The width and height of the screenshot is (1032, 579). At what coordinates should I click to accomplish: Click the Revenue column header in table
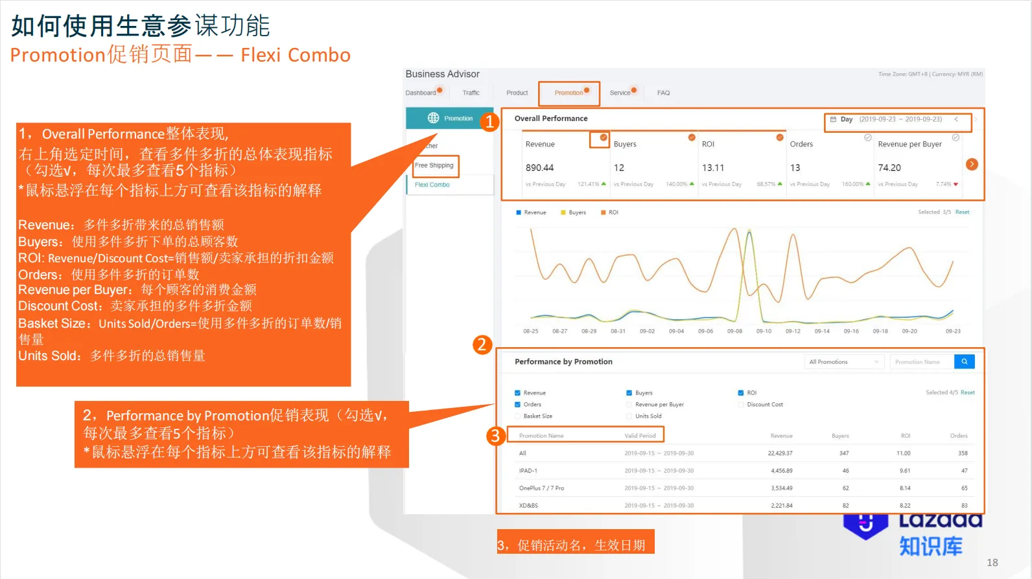tap(781, 436)
